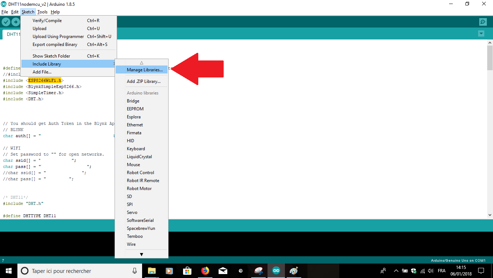Screen dimensions: 493x278
Task: Expand the Include Library submenu
Action: [x=69, y=64]
